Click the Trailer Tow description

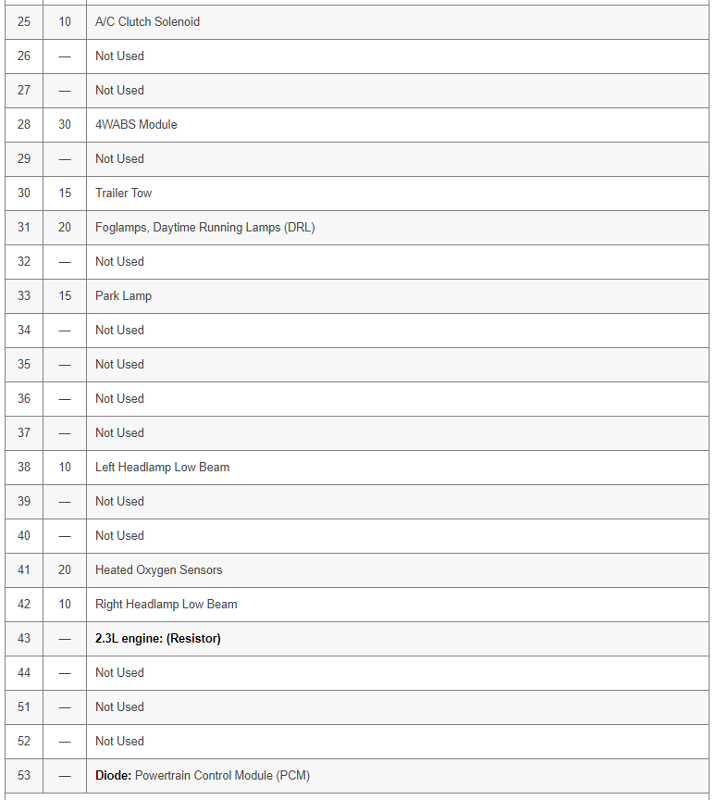(123, 194)
